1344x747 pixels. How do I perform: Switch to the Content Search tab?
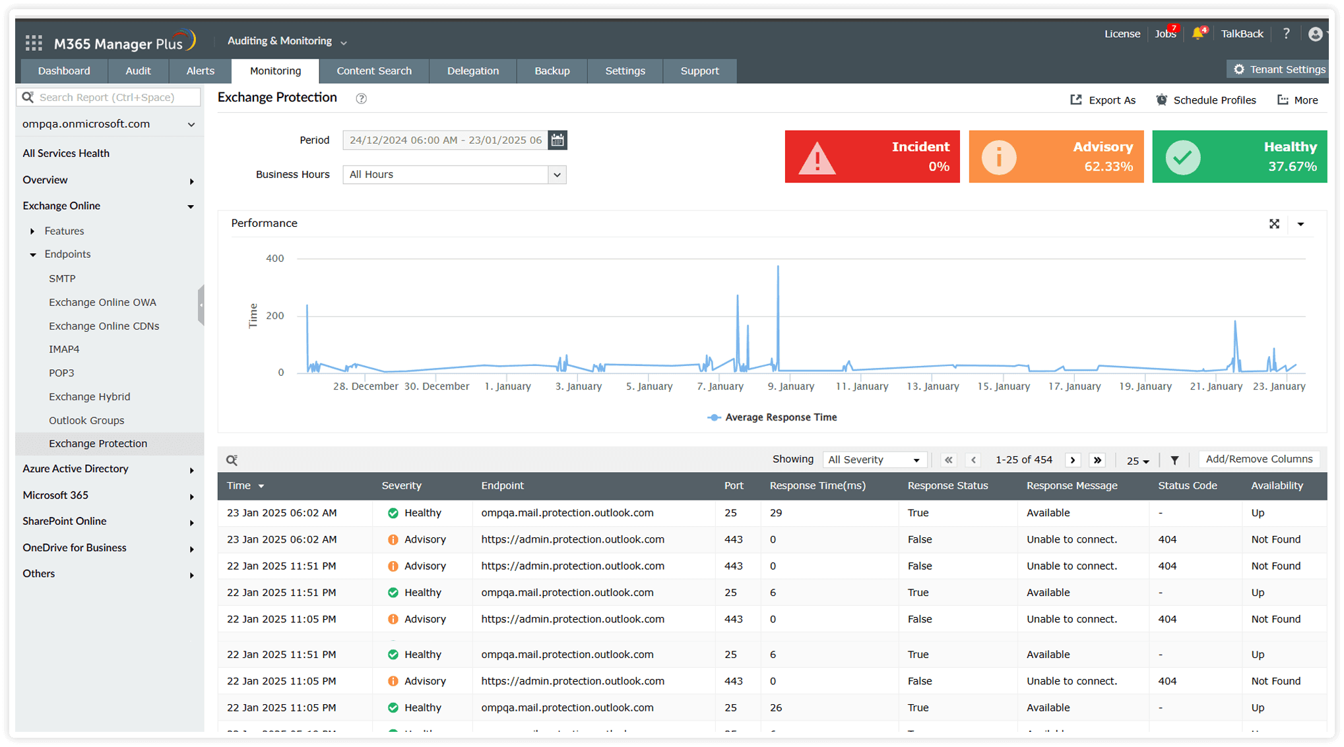click(374, 71)
